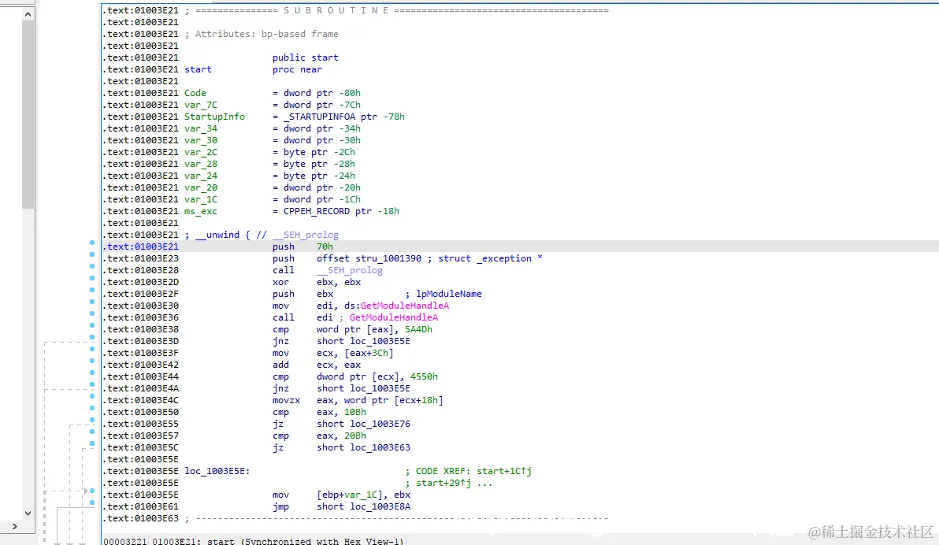
Task: Click '20Bh' constant in cmp eax line
Action: [x=355, y=436]
